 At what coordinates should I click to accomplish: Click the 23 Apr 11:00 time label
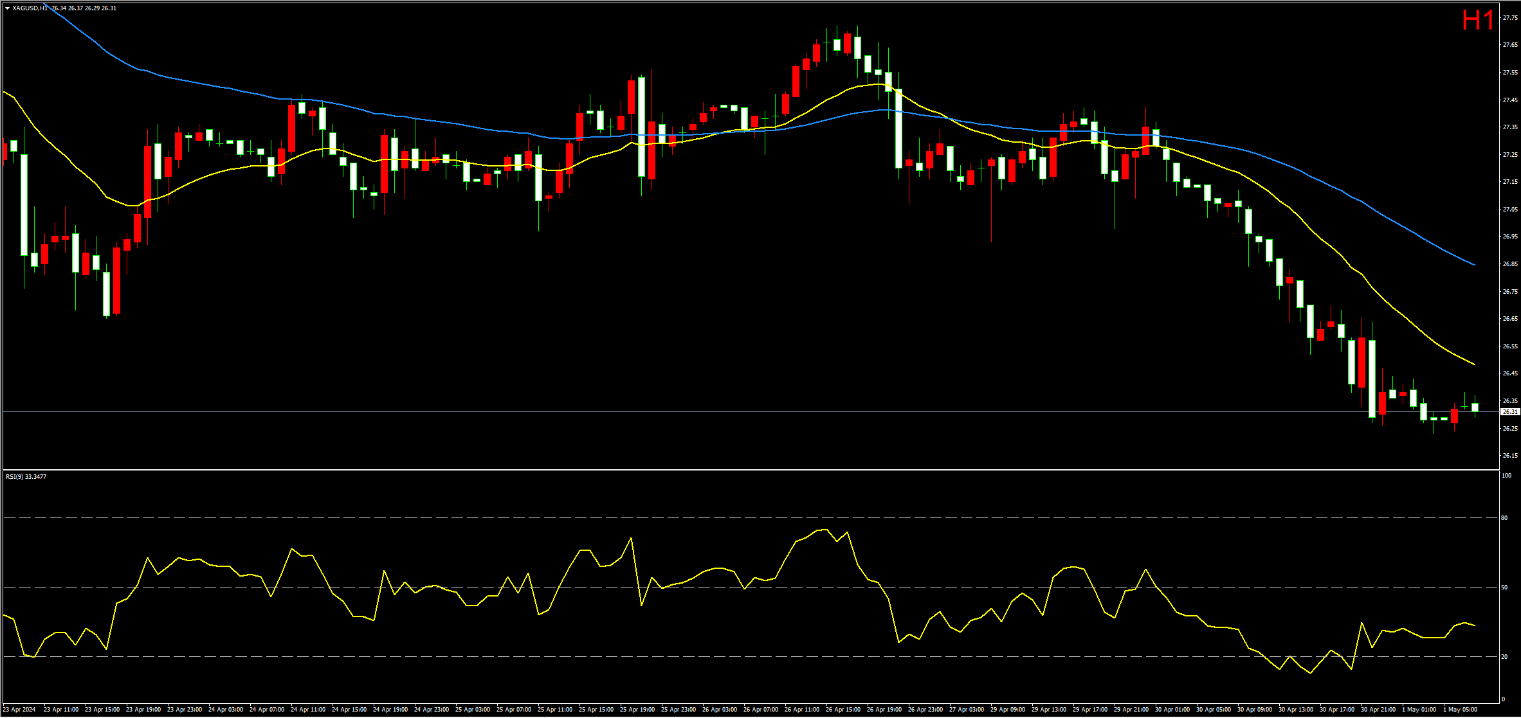(61, 710)
